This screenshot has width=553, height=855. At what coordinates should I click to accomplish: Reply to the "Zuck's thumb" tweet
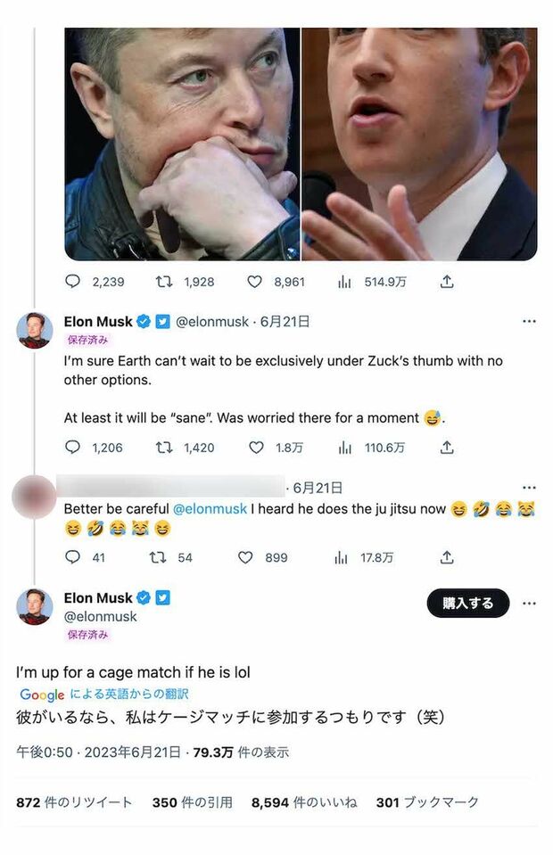point(72,448)
